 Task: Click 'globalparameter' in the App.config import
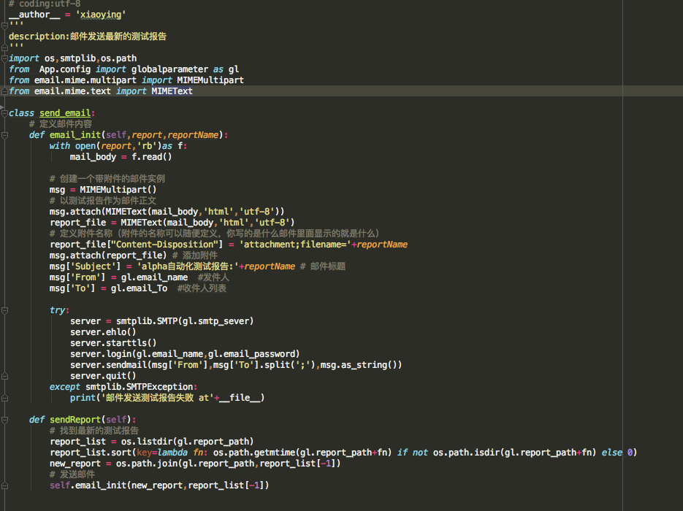[x=169, y=69]
